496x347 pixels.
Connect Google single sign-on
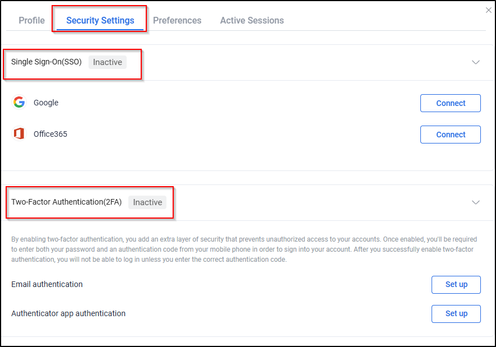tap(451, 103)
